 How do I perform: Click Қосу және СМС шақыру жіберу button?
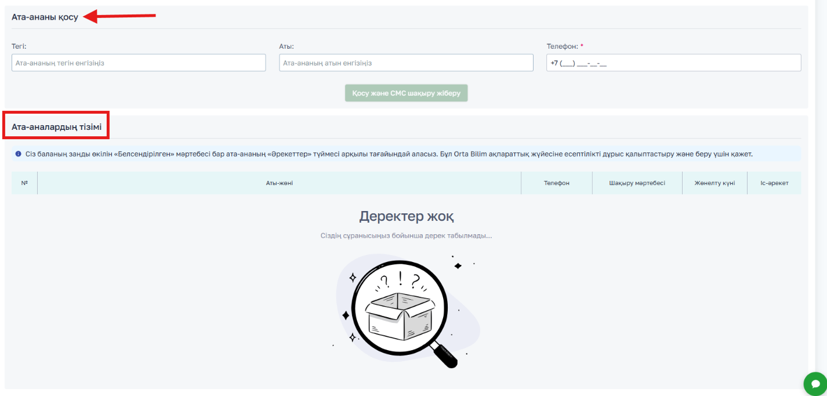[x=406, y=93]
